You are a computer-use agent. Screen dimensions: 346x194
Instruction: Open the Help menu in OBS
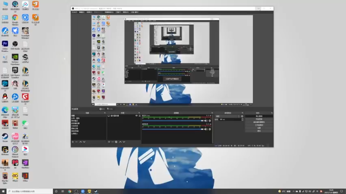pos(125,13)
